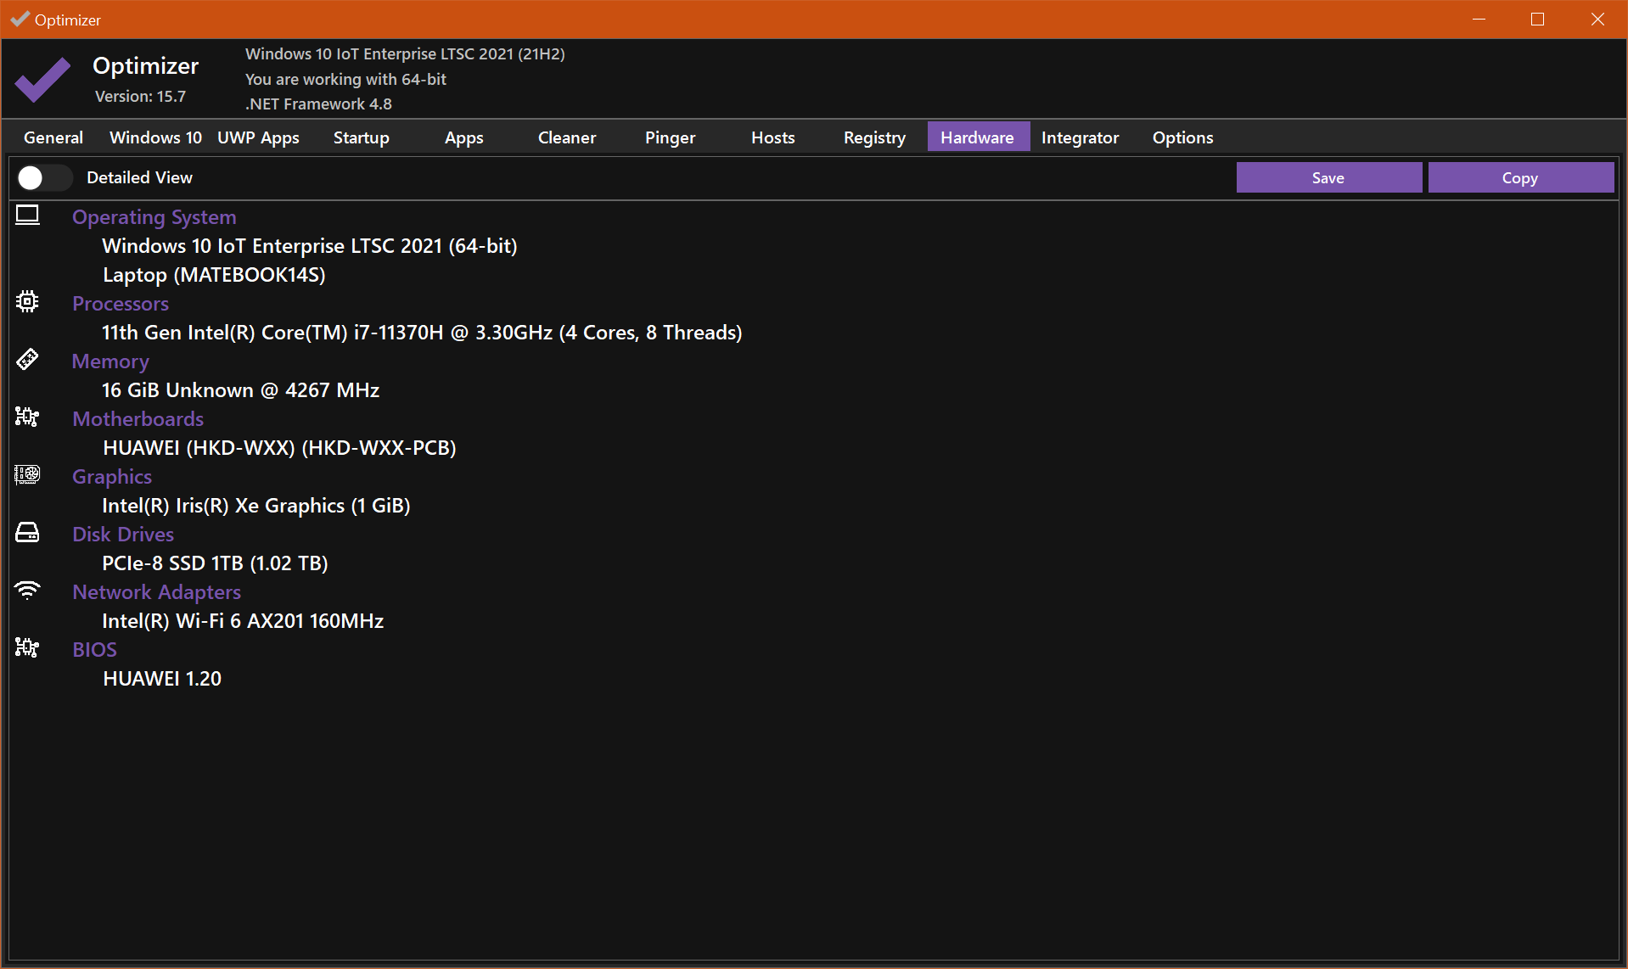
Task: Save the hardware information
Action: tap(1328, 178)
